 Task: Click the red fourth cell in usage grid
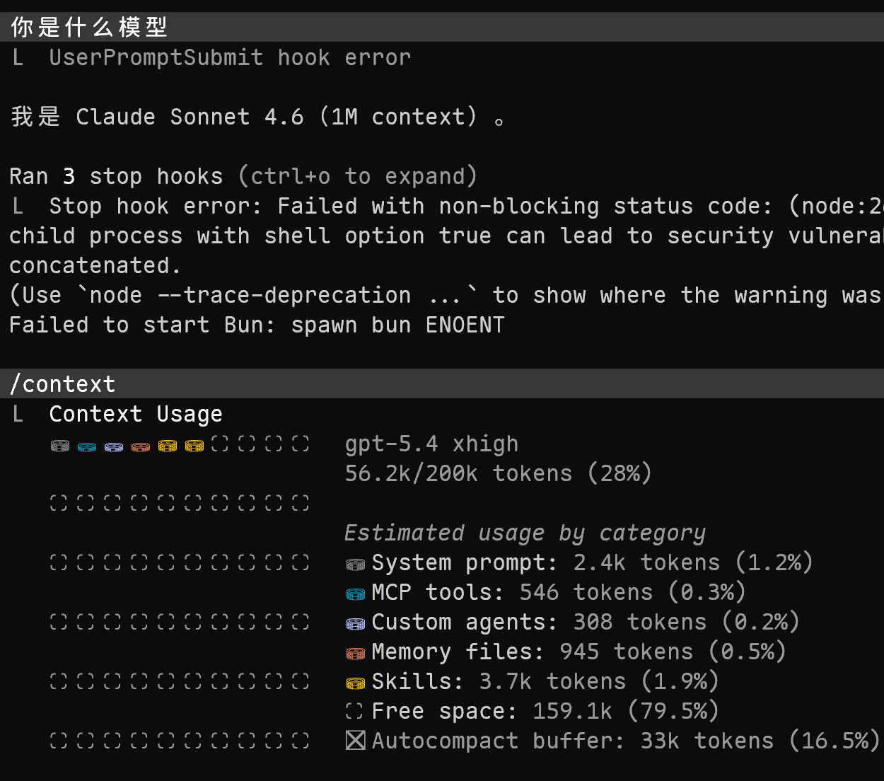(141, 446)
